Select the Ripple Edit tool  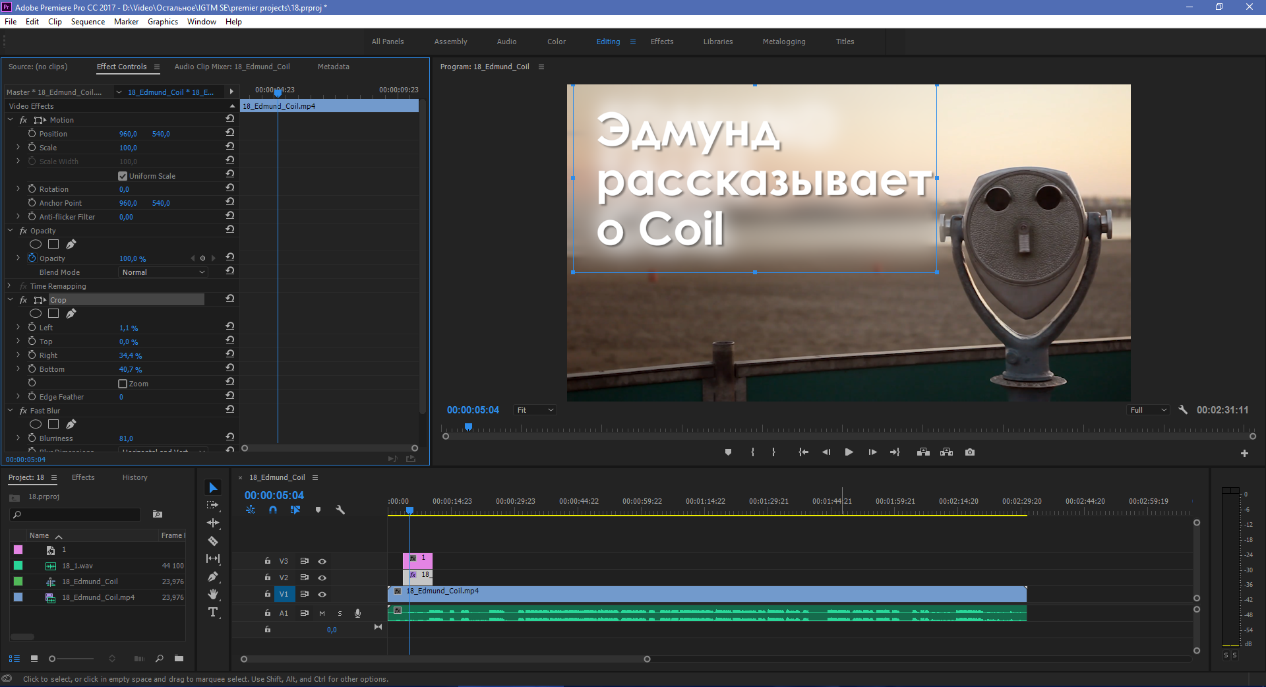(213, 523)
